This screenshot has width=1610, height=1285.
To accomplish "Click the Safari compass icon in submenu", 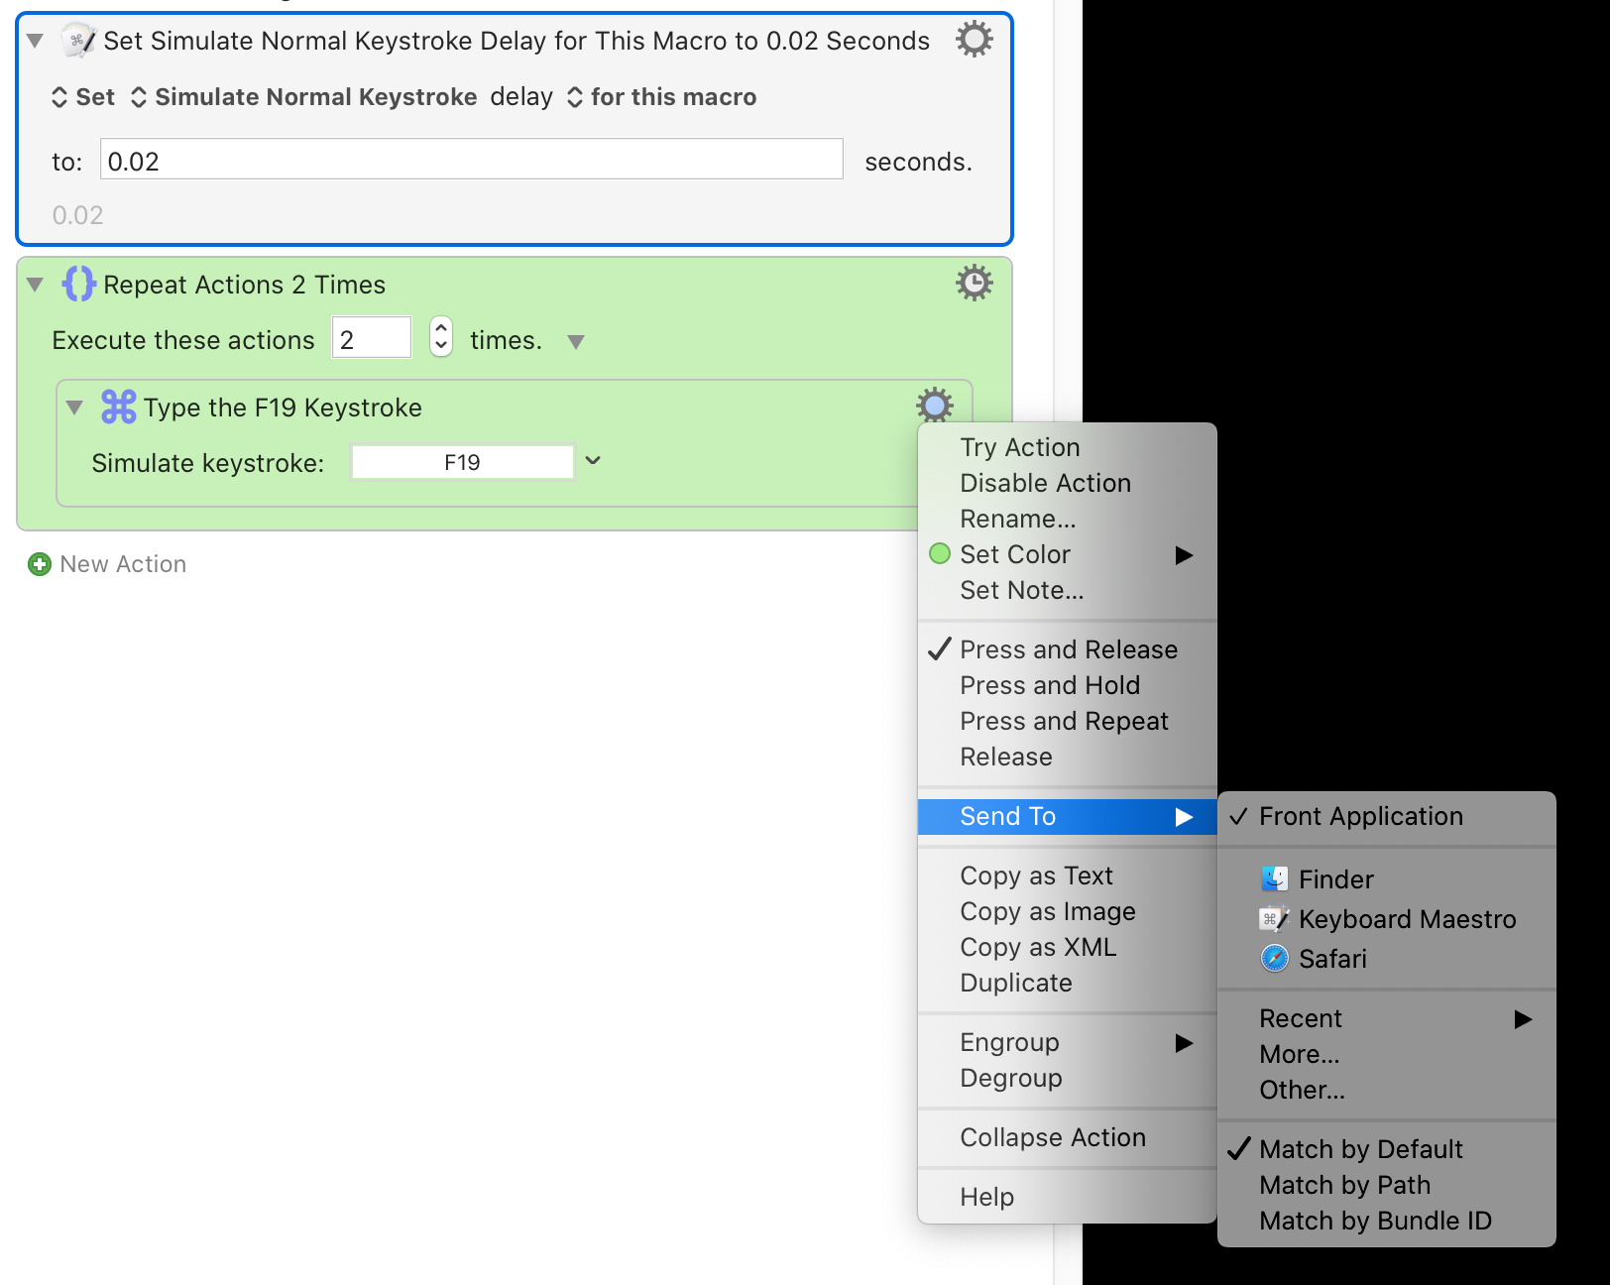I will [1274, 959].
